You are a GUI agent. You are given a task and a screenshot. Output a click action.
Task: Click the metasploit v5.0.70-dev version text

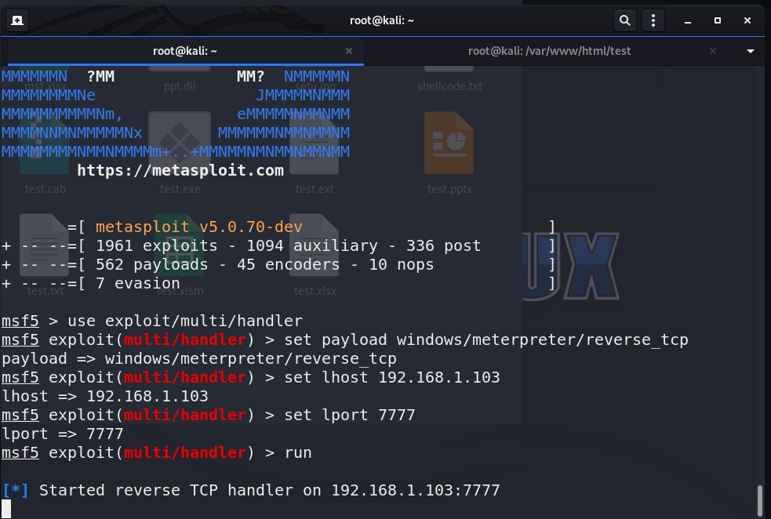pos(198,227)
